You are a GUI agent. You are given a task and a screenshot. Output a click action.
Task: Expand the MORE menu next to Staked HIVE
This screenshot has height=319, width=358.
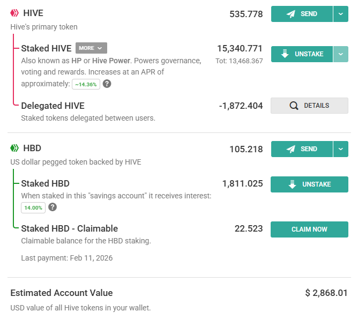click(x=91, y=48)
